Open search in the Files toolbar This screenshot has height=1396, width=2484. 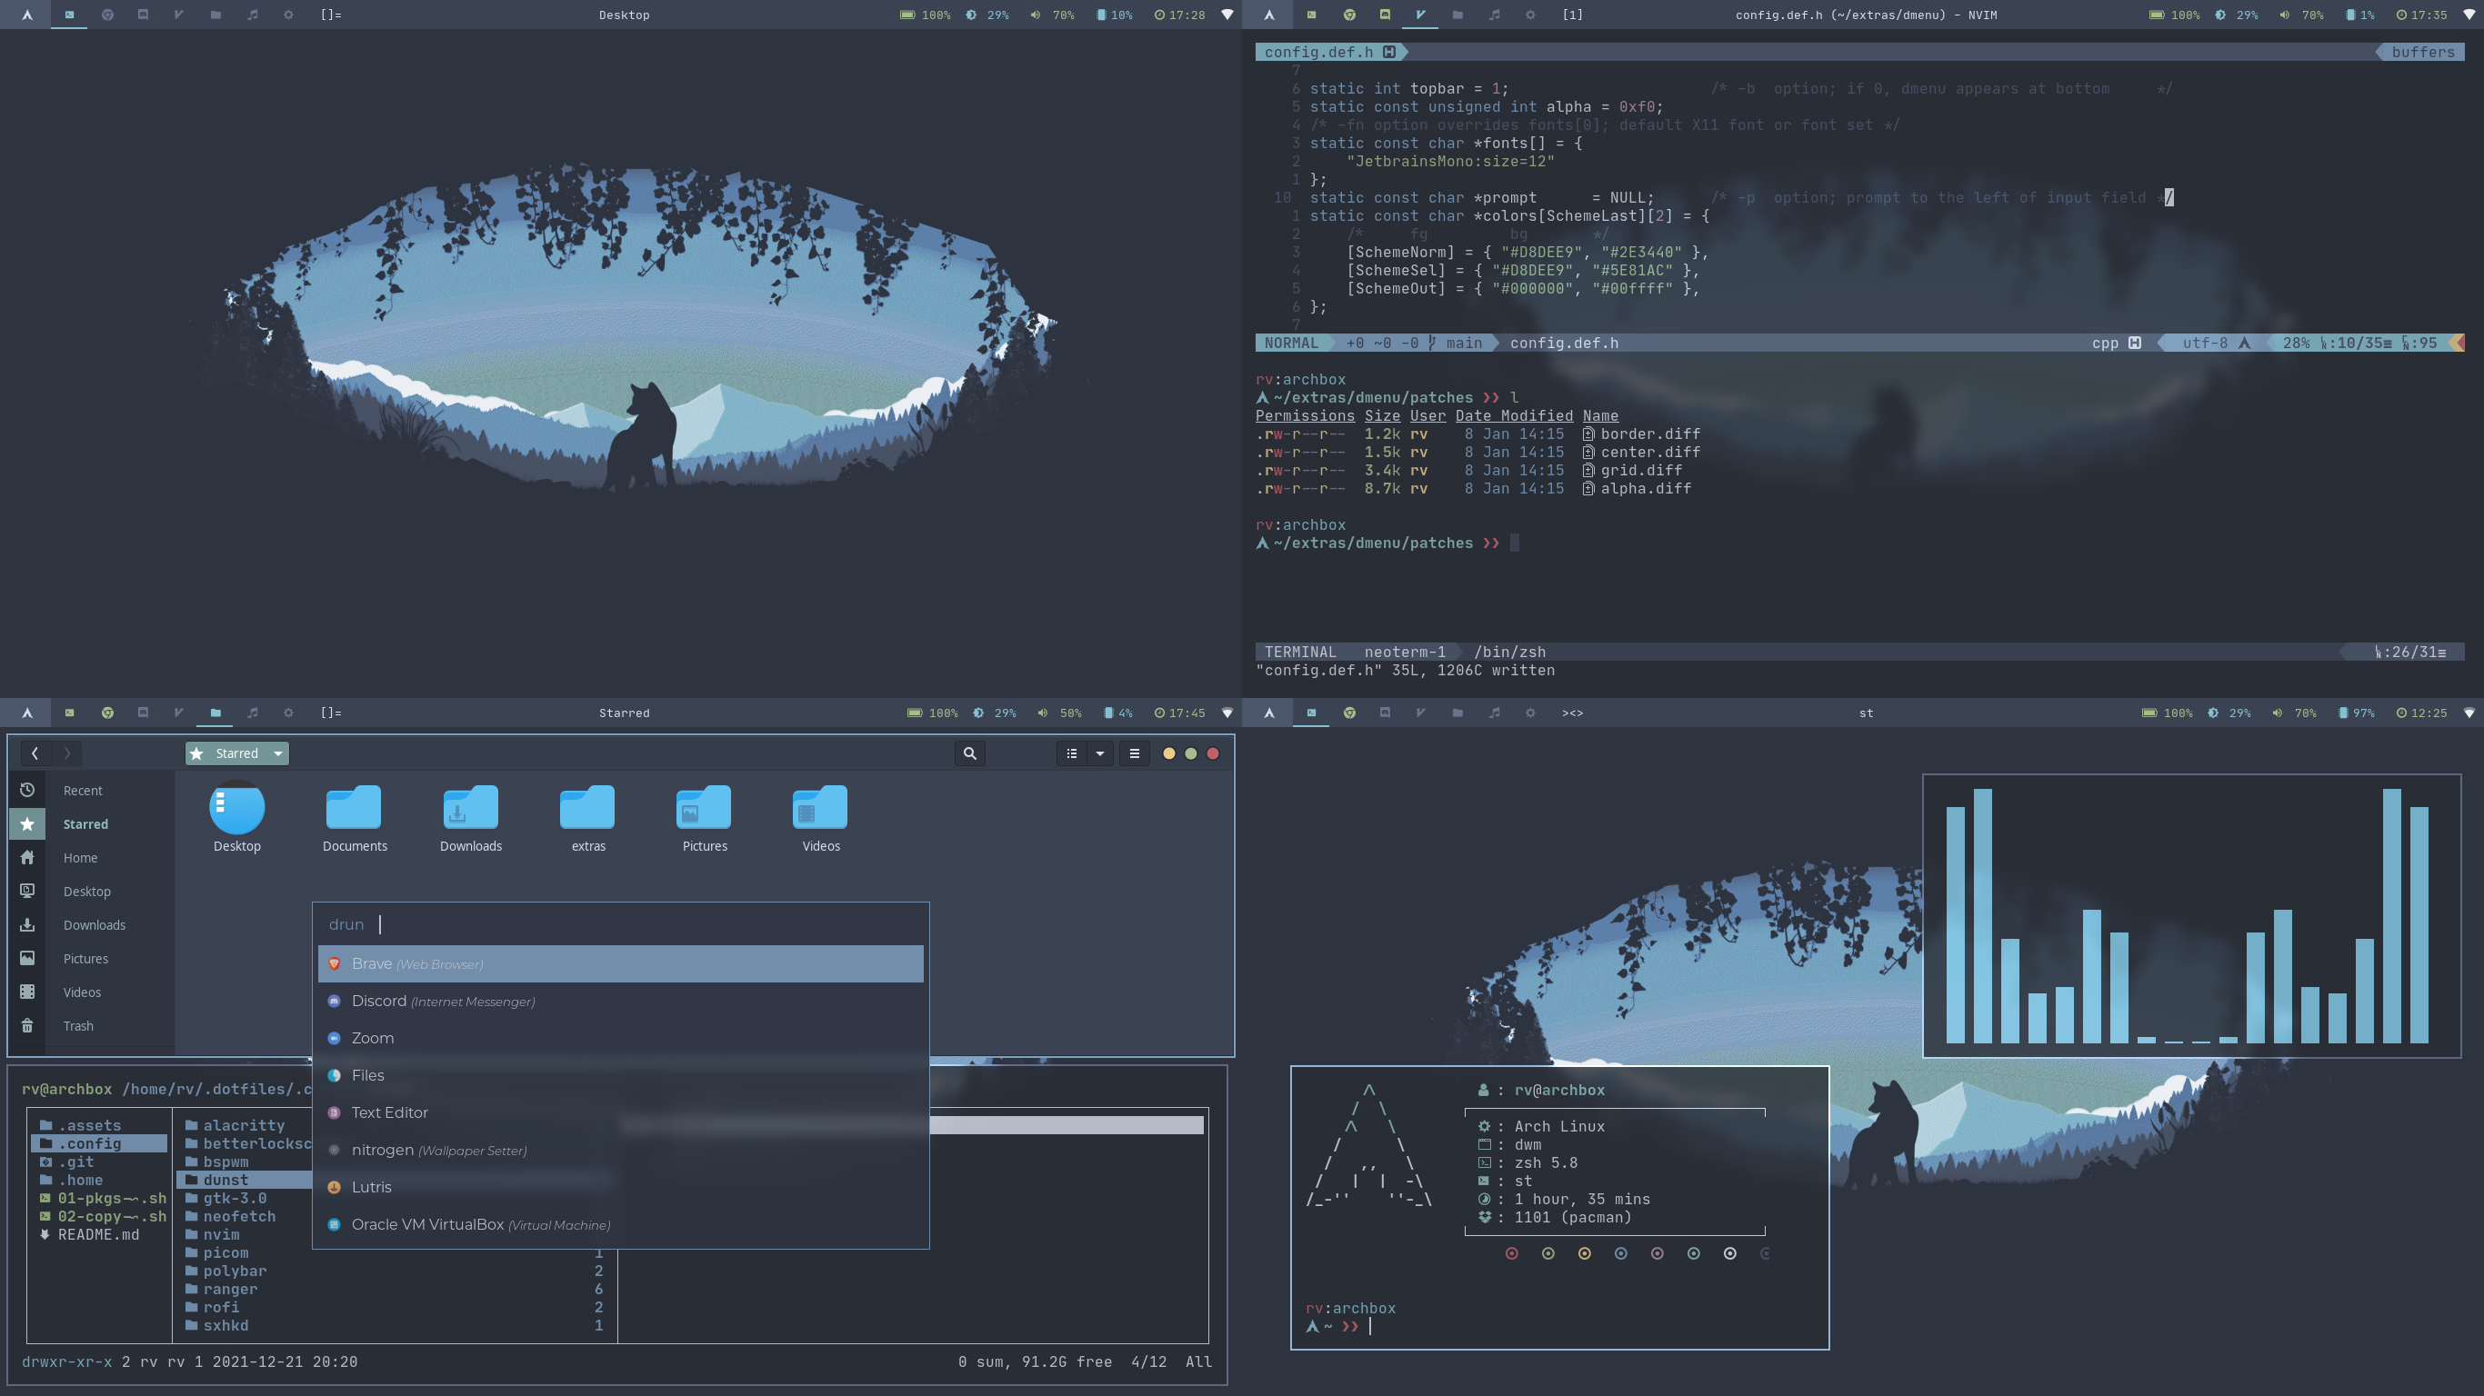click(x=970, y=753)
